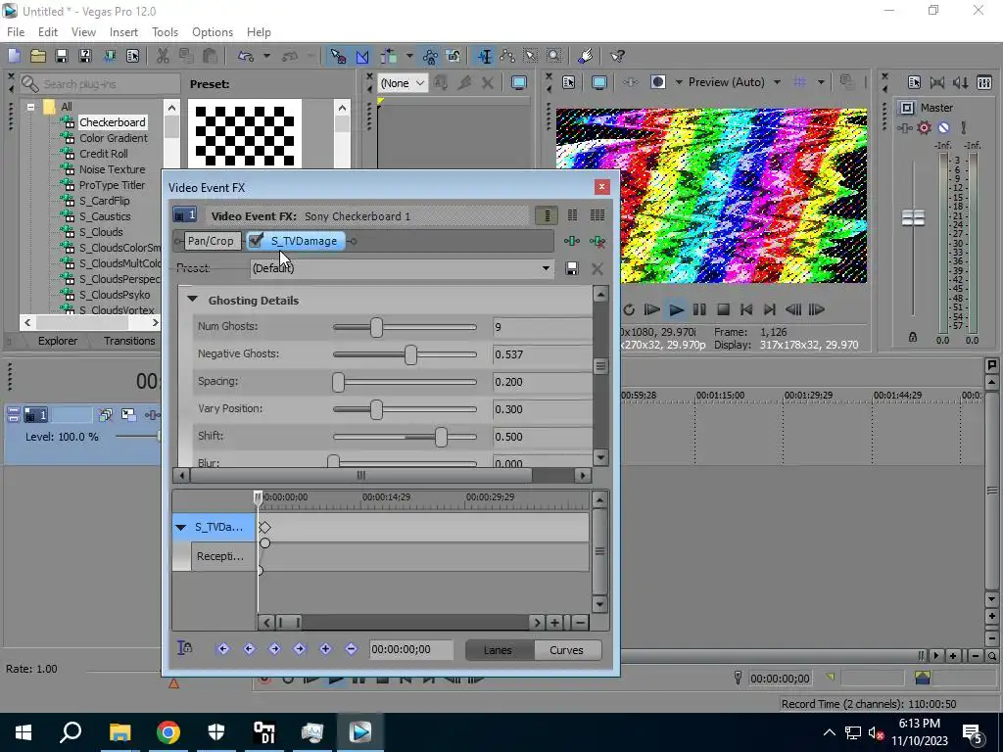Open the Video Event FX Preset dropdown
1003x752 pixels.
tap(546, 268)
